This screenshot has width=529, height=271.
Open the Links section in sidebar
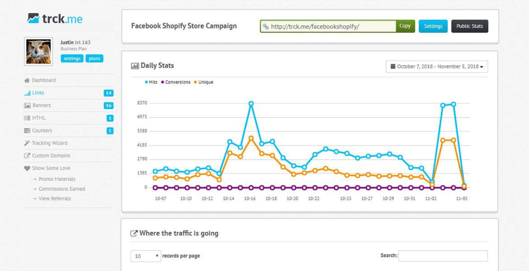click(38, 93)
